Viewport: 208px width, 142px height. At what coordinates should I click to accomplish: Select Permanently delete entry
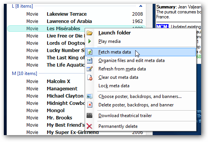pos(141,126)
